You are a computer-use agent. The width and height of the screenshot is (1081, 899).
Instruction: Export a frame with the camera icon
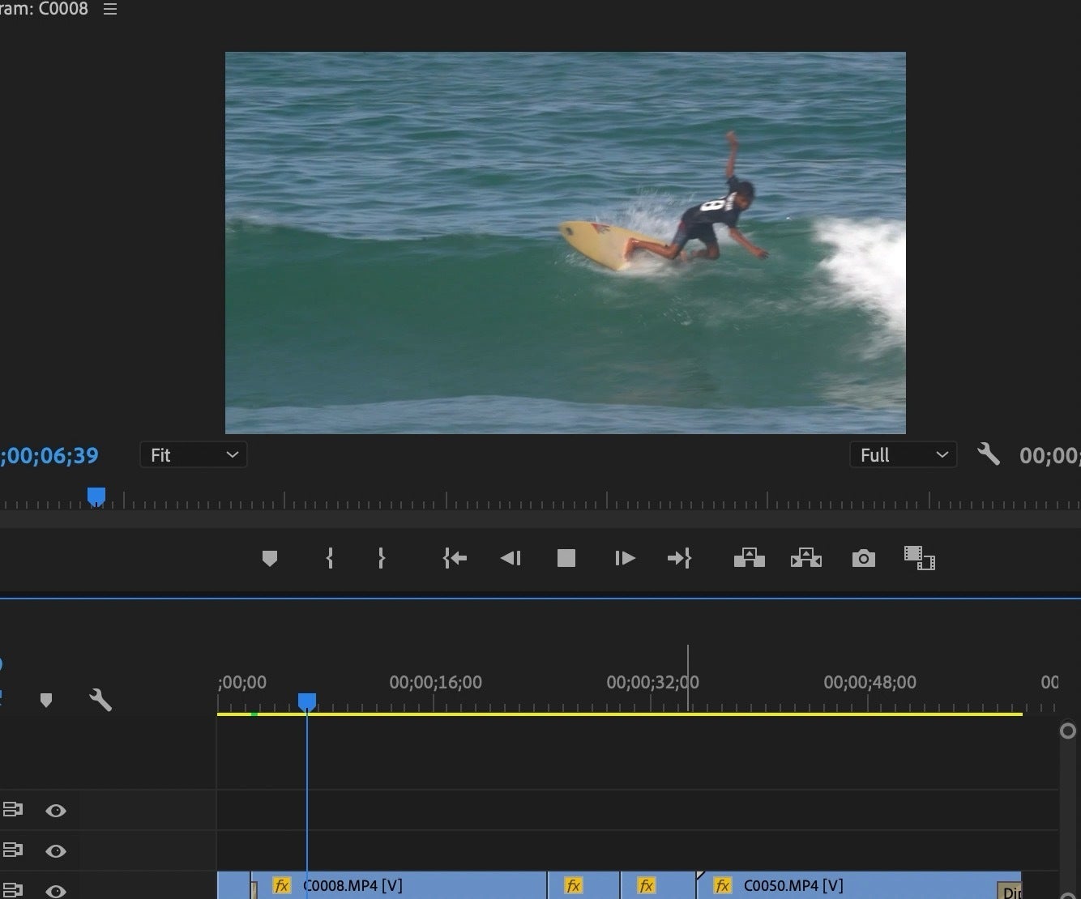tap(863, 558)
